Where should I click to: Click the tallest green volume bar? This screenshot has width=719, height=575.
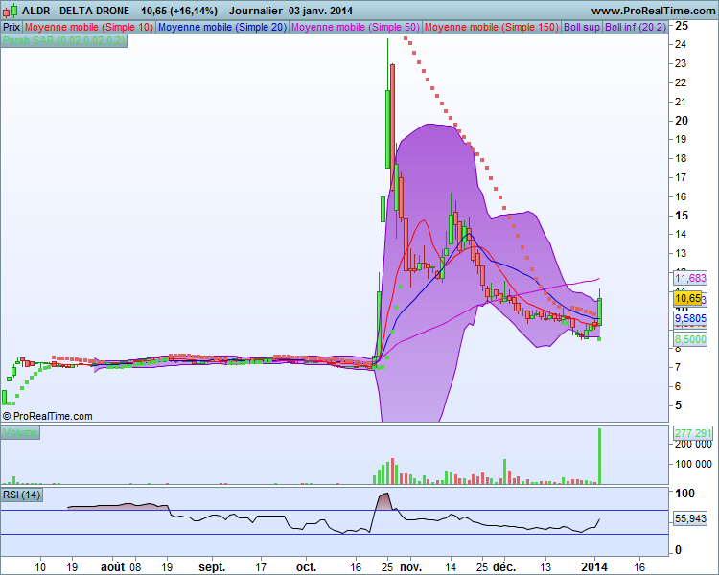[599, 456]
